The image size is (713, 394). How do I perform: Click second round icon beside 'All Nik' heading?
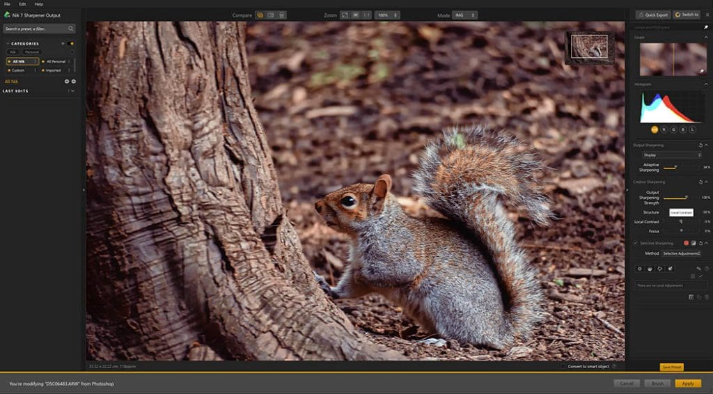73,81
